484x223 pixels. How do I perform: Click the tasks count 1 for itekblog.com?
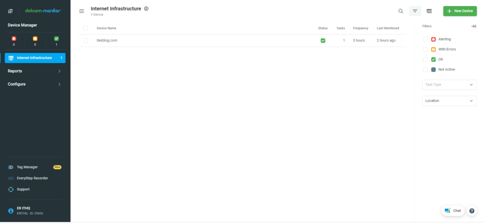pos(344,41)
